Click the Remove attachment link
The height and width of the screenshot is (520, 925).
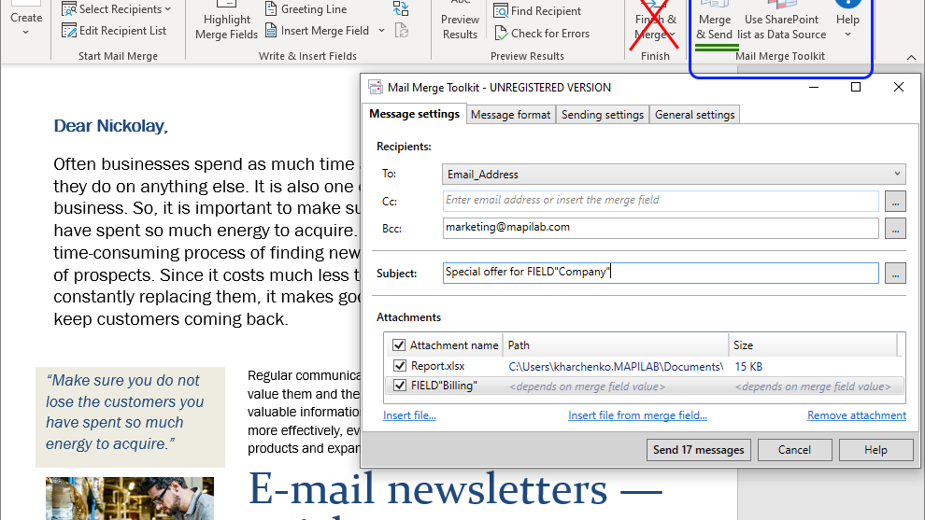857,415
